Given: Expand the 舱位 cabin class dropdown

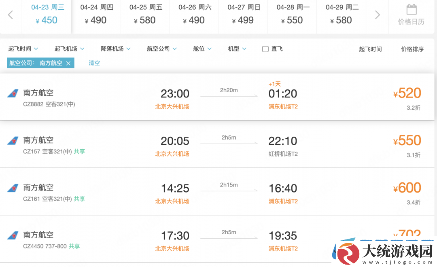Looking at the screenshot, I should tap(202, 49).
